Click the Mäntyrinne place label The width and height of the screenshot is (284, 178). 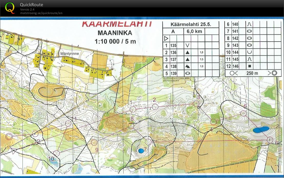[x=69, y=54]
